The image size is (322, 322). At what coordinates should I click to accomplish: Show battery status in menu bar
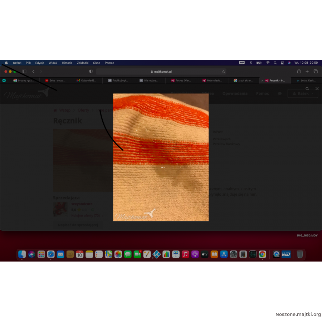[259, 63]
